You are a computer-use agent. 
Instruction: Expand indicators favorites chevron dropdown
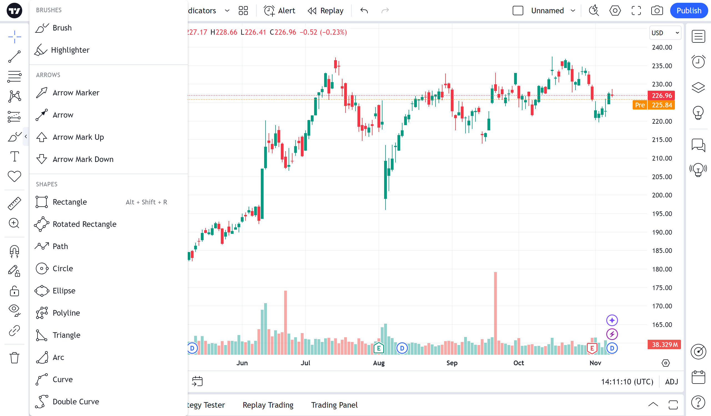click(227, 11)
